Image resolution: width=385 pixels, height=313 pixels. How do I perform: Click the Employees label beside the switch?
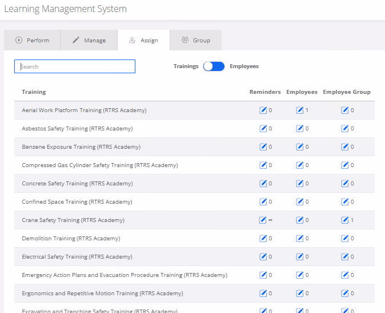(x=244, y=66)
